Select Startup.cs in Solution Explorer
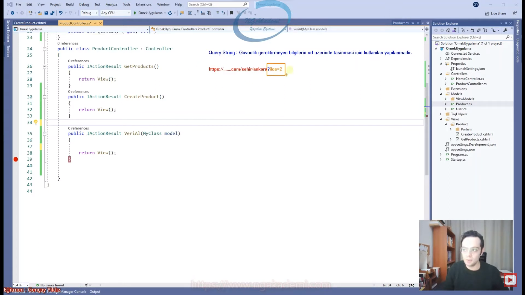This screenshot has height=295, width=525. (x=458, y=160)
